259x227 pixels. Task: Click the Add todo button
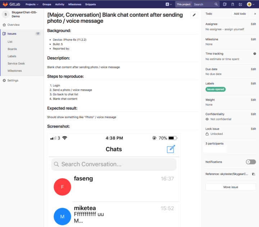click(240, 14)
